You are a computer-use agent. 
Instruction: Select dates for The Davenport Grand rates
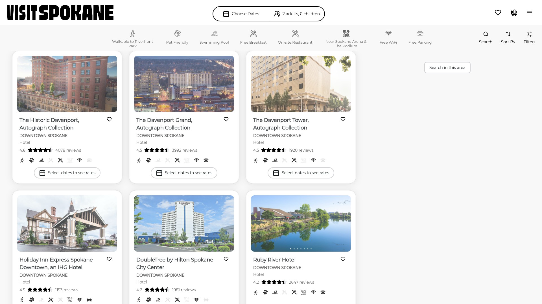184,173
